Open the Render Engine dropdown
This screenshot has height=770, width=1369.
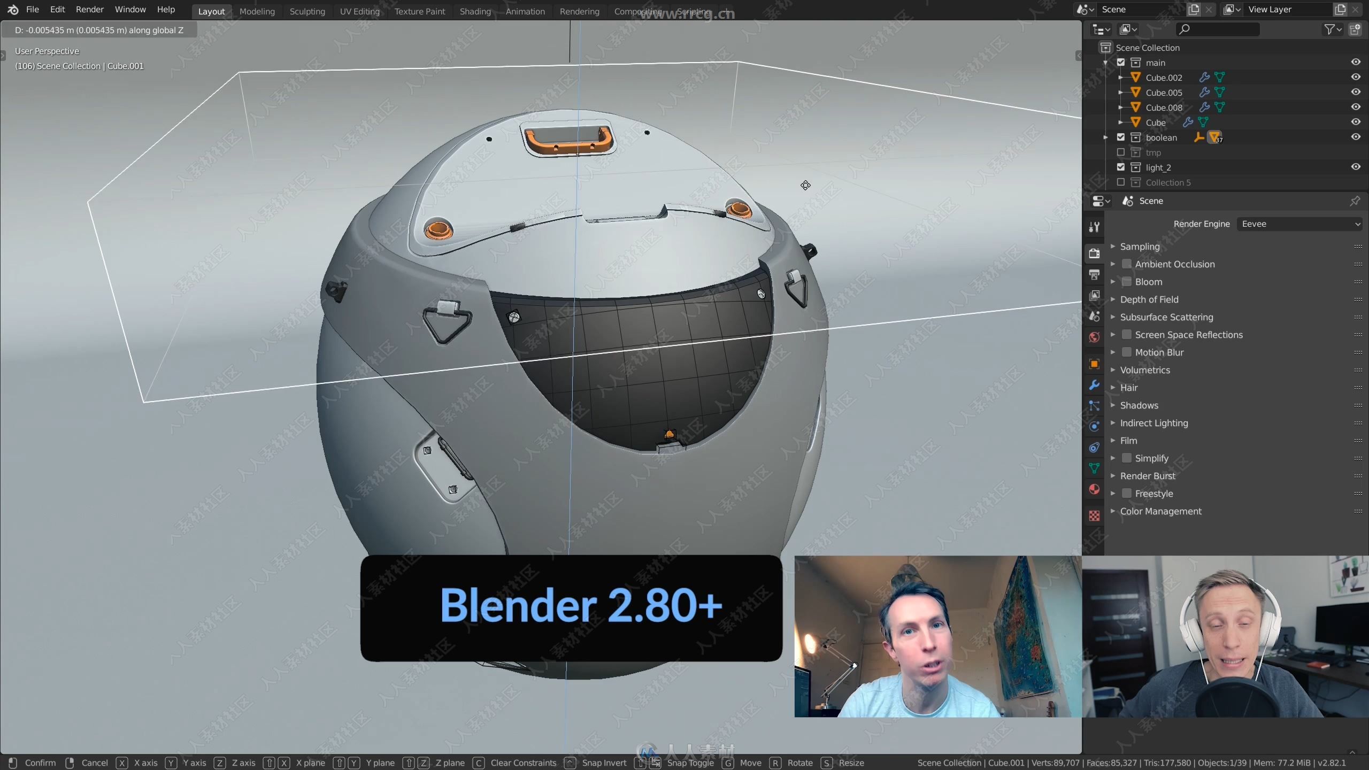(1299, 224)
